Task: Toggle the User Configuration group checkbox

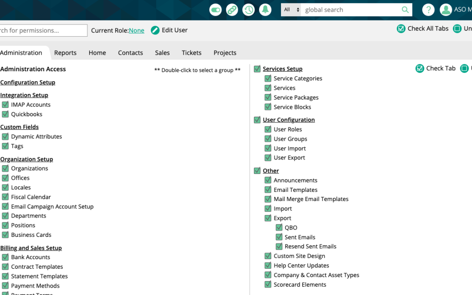Action: (x=257, y=120)
